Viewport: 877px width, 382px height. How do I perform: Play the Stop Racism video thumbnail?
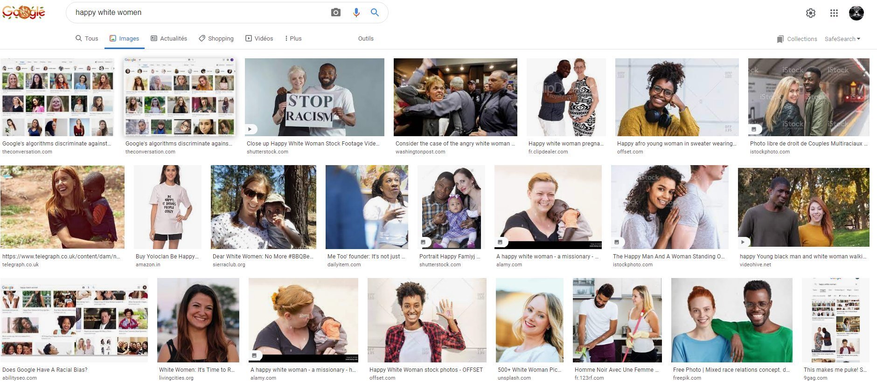pyautogui.click(x=251, y=129)
